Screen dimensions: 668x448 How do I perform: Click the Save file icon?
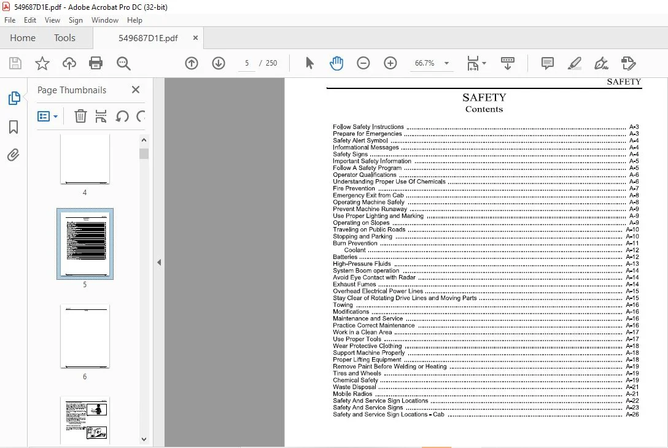click(x=15, y=63)
